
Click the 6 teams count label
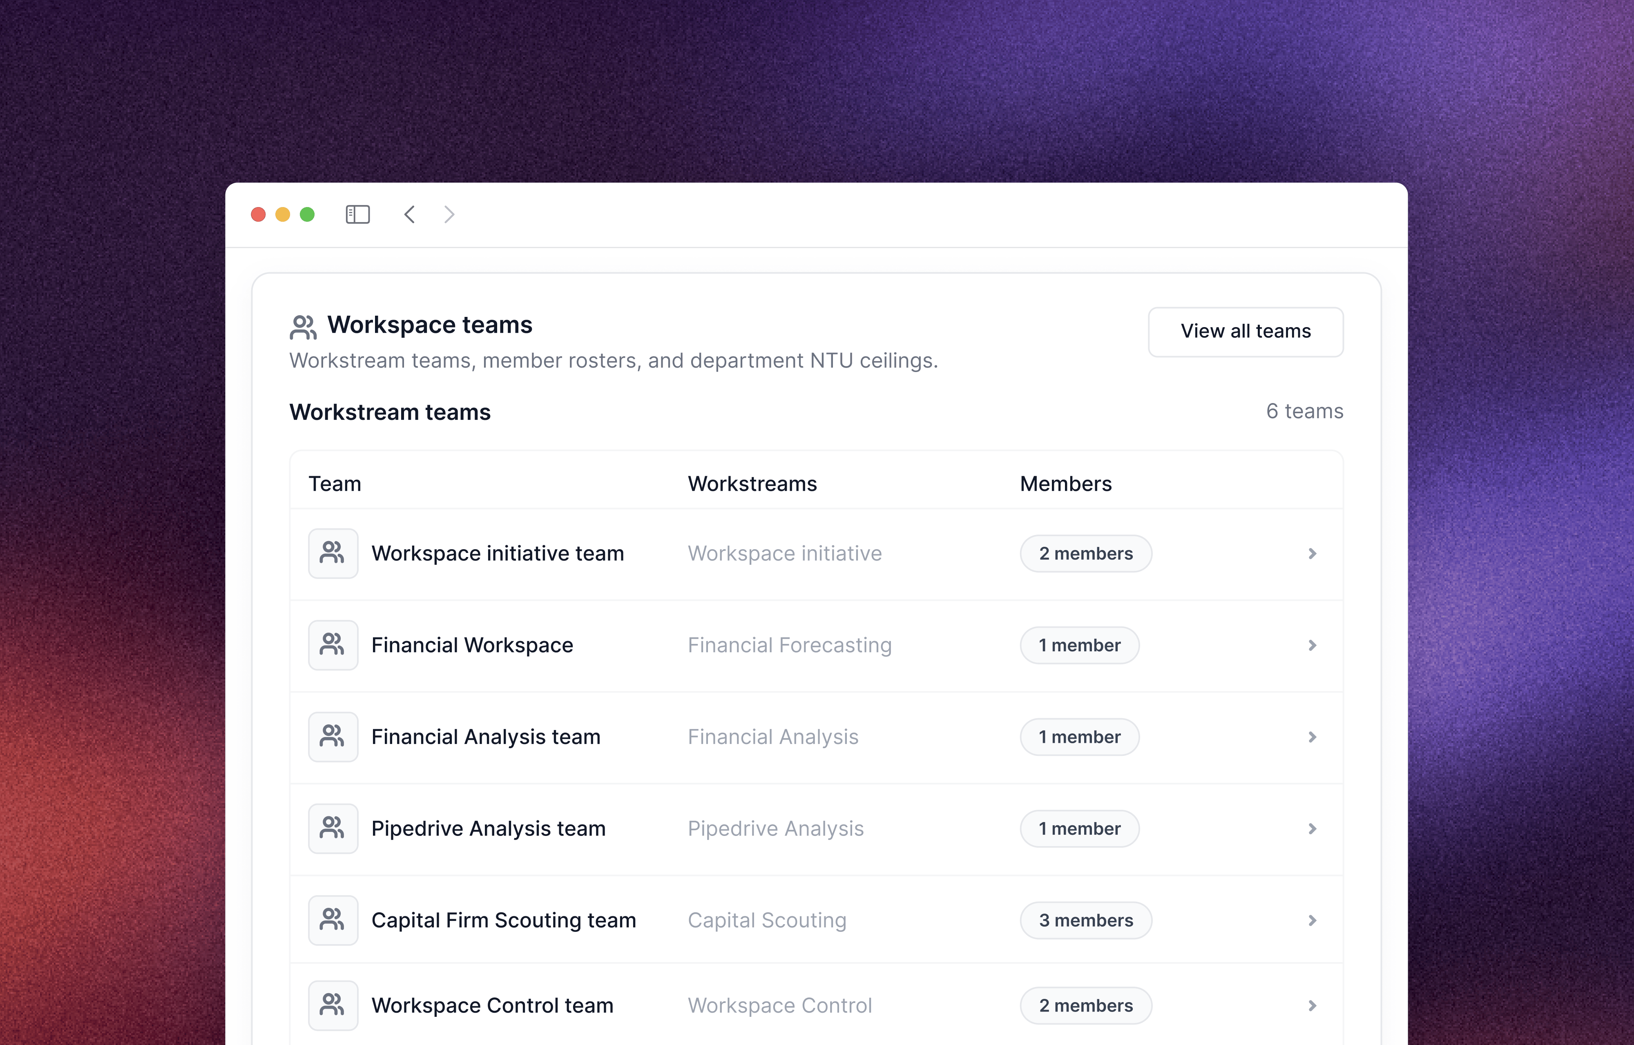point(1305,411)
